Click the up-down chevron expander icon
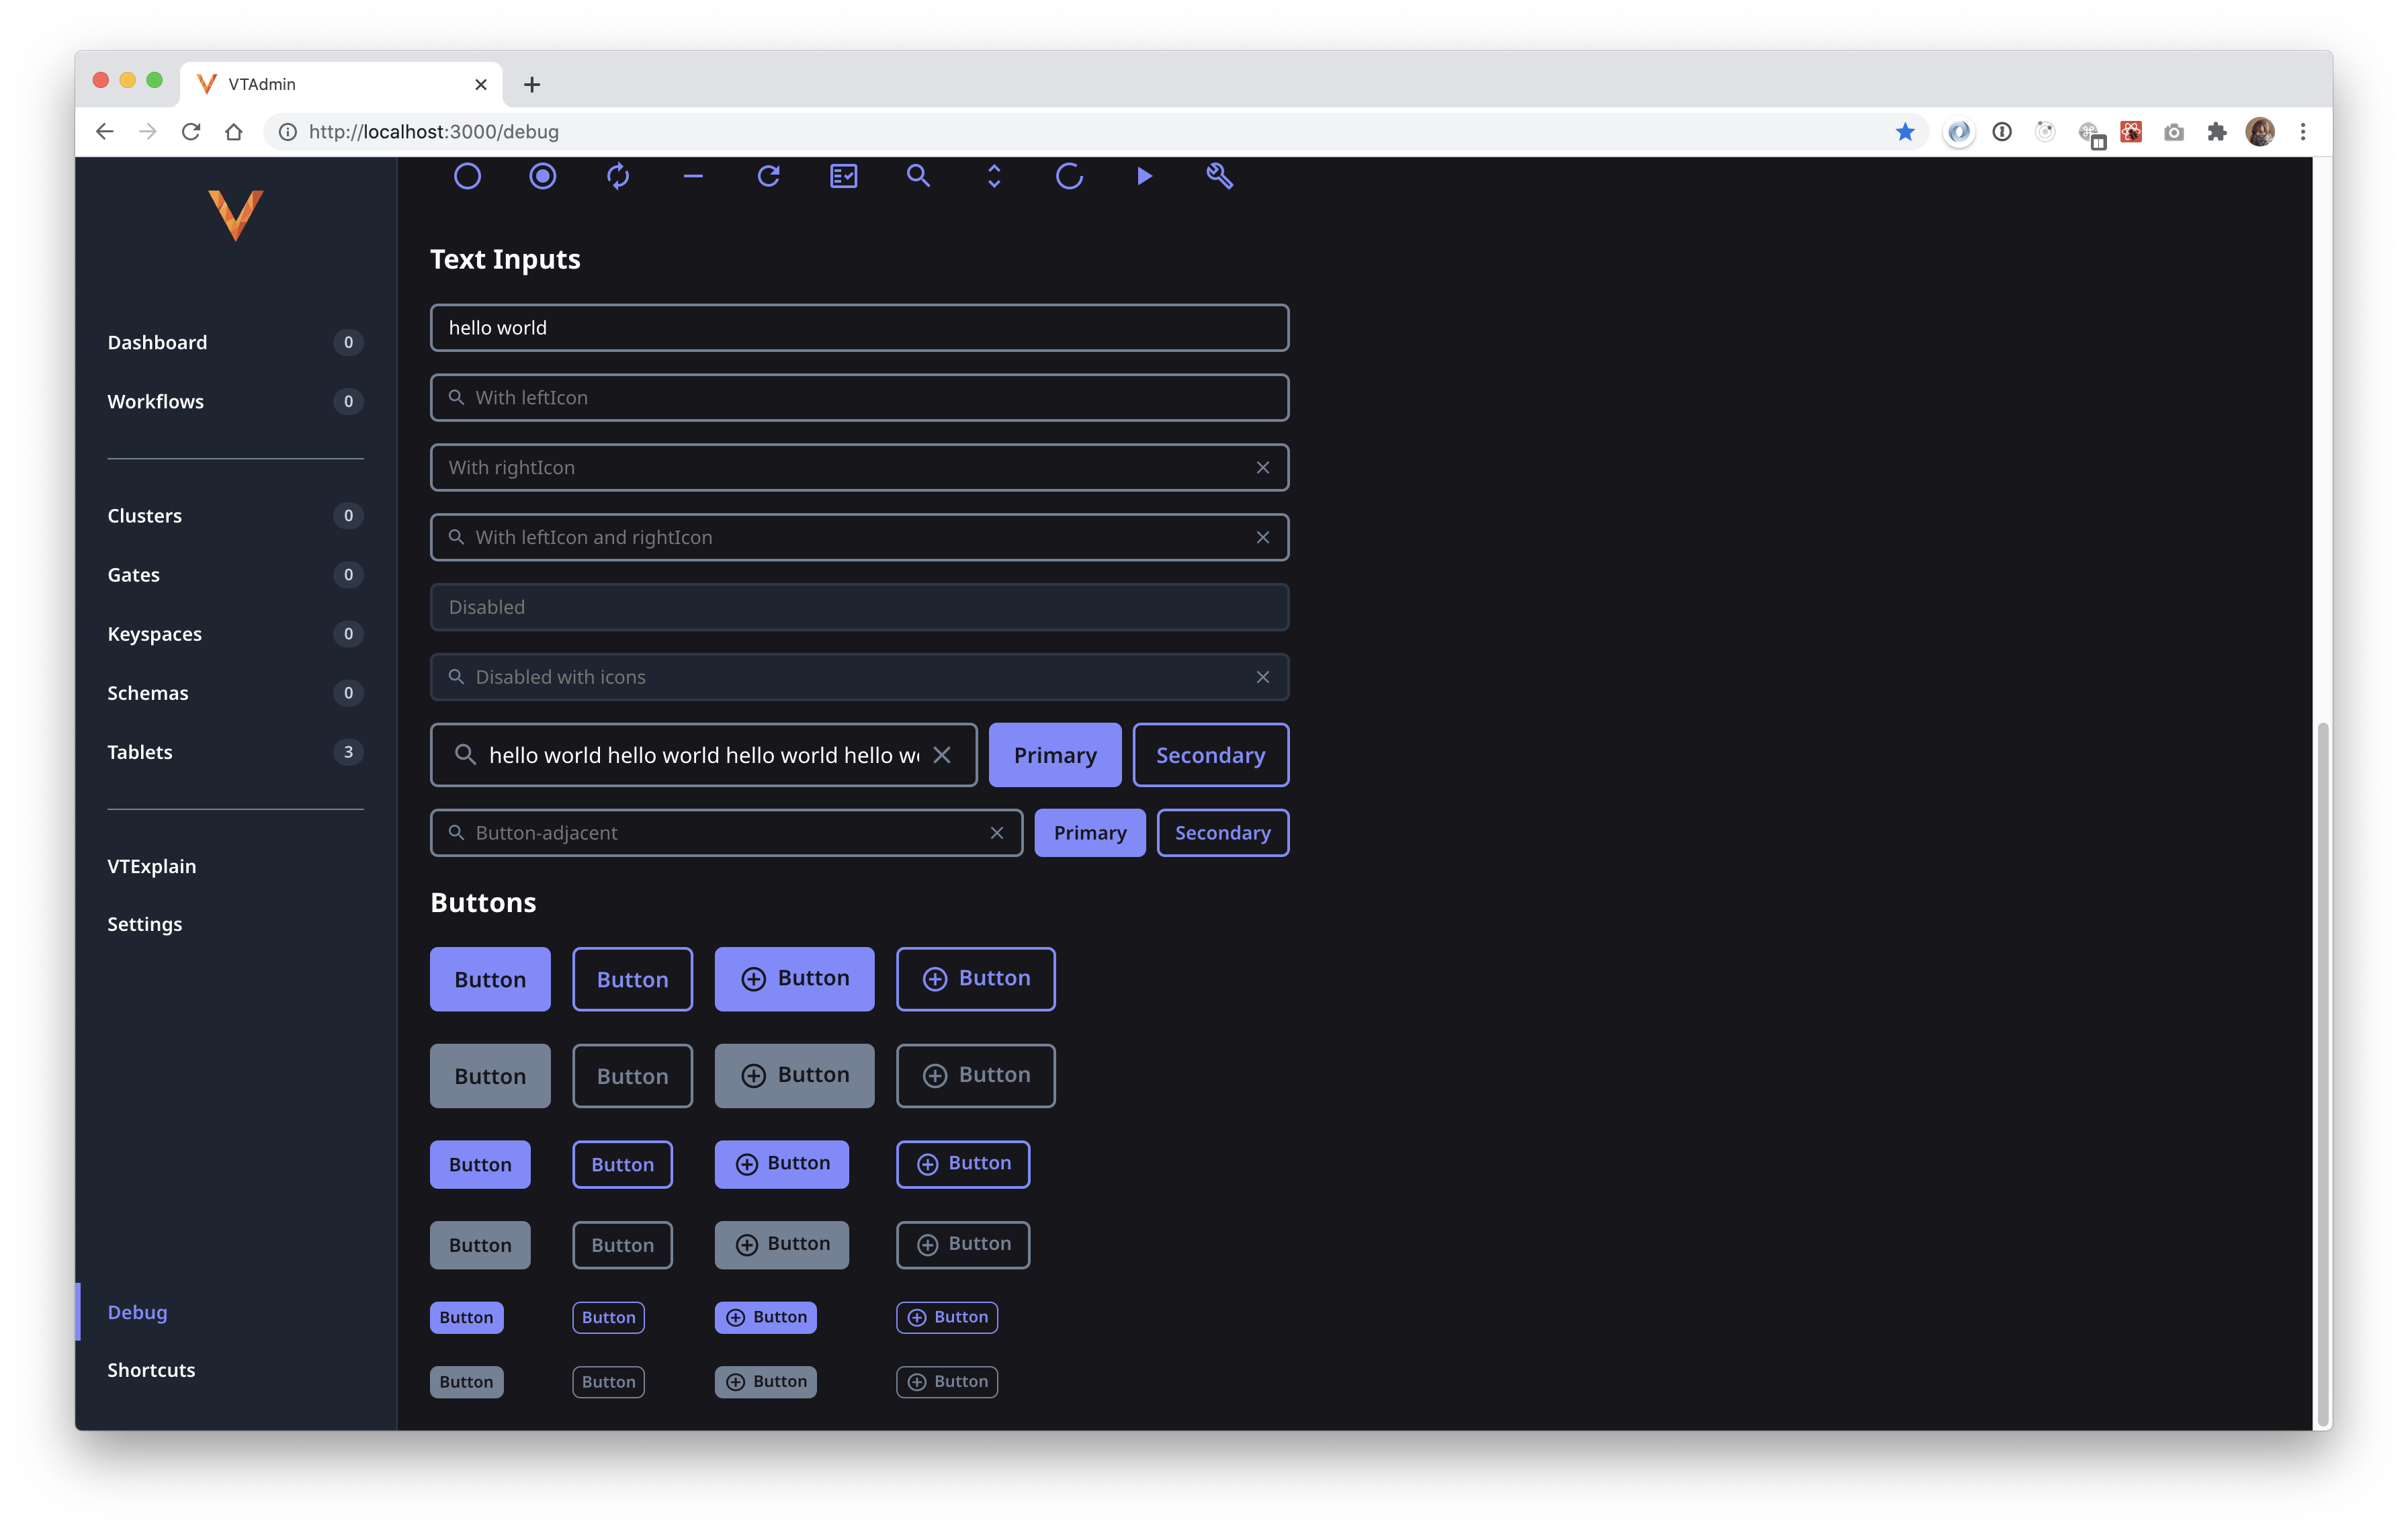Viewport: 2408px width, 1530px height. click(x=993, y=177)
